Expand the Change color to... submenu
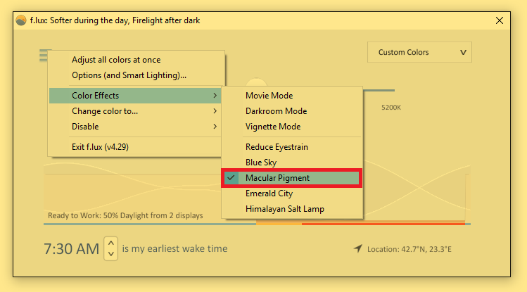This screenshot has width=527, height=292. coord(135,111)
